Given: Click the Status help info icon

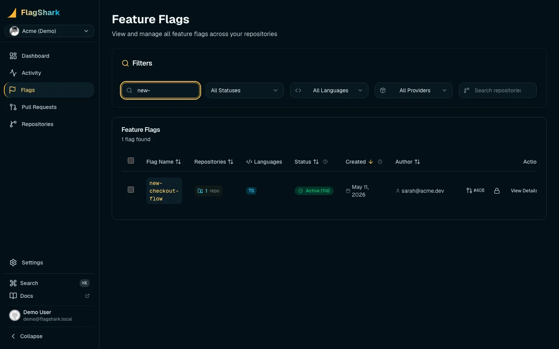Looking at the screenshot, I should [325, 162].
